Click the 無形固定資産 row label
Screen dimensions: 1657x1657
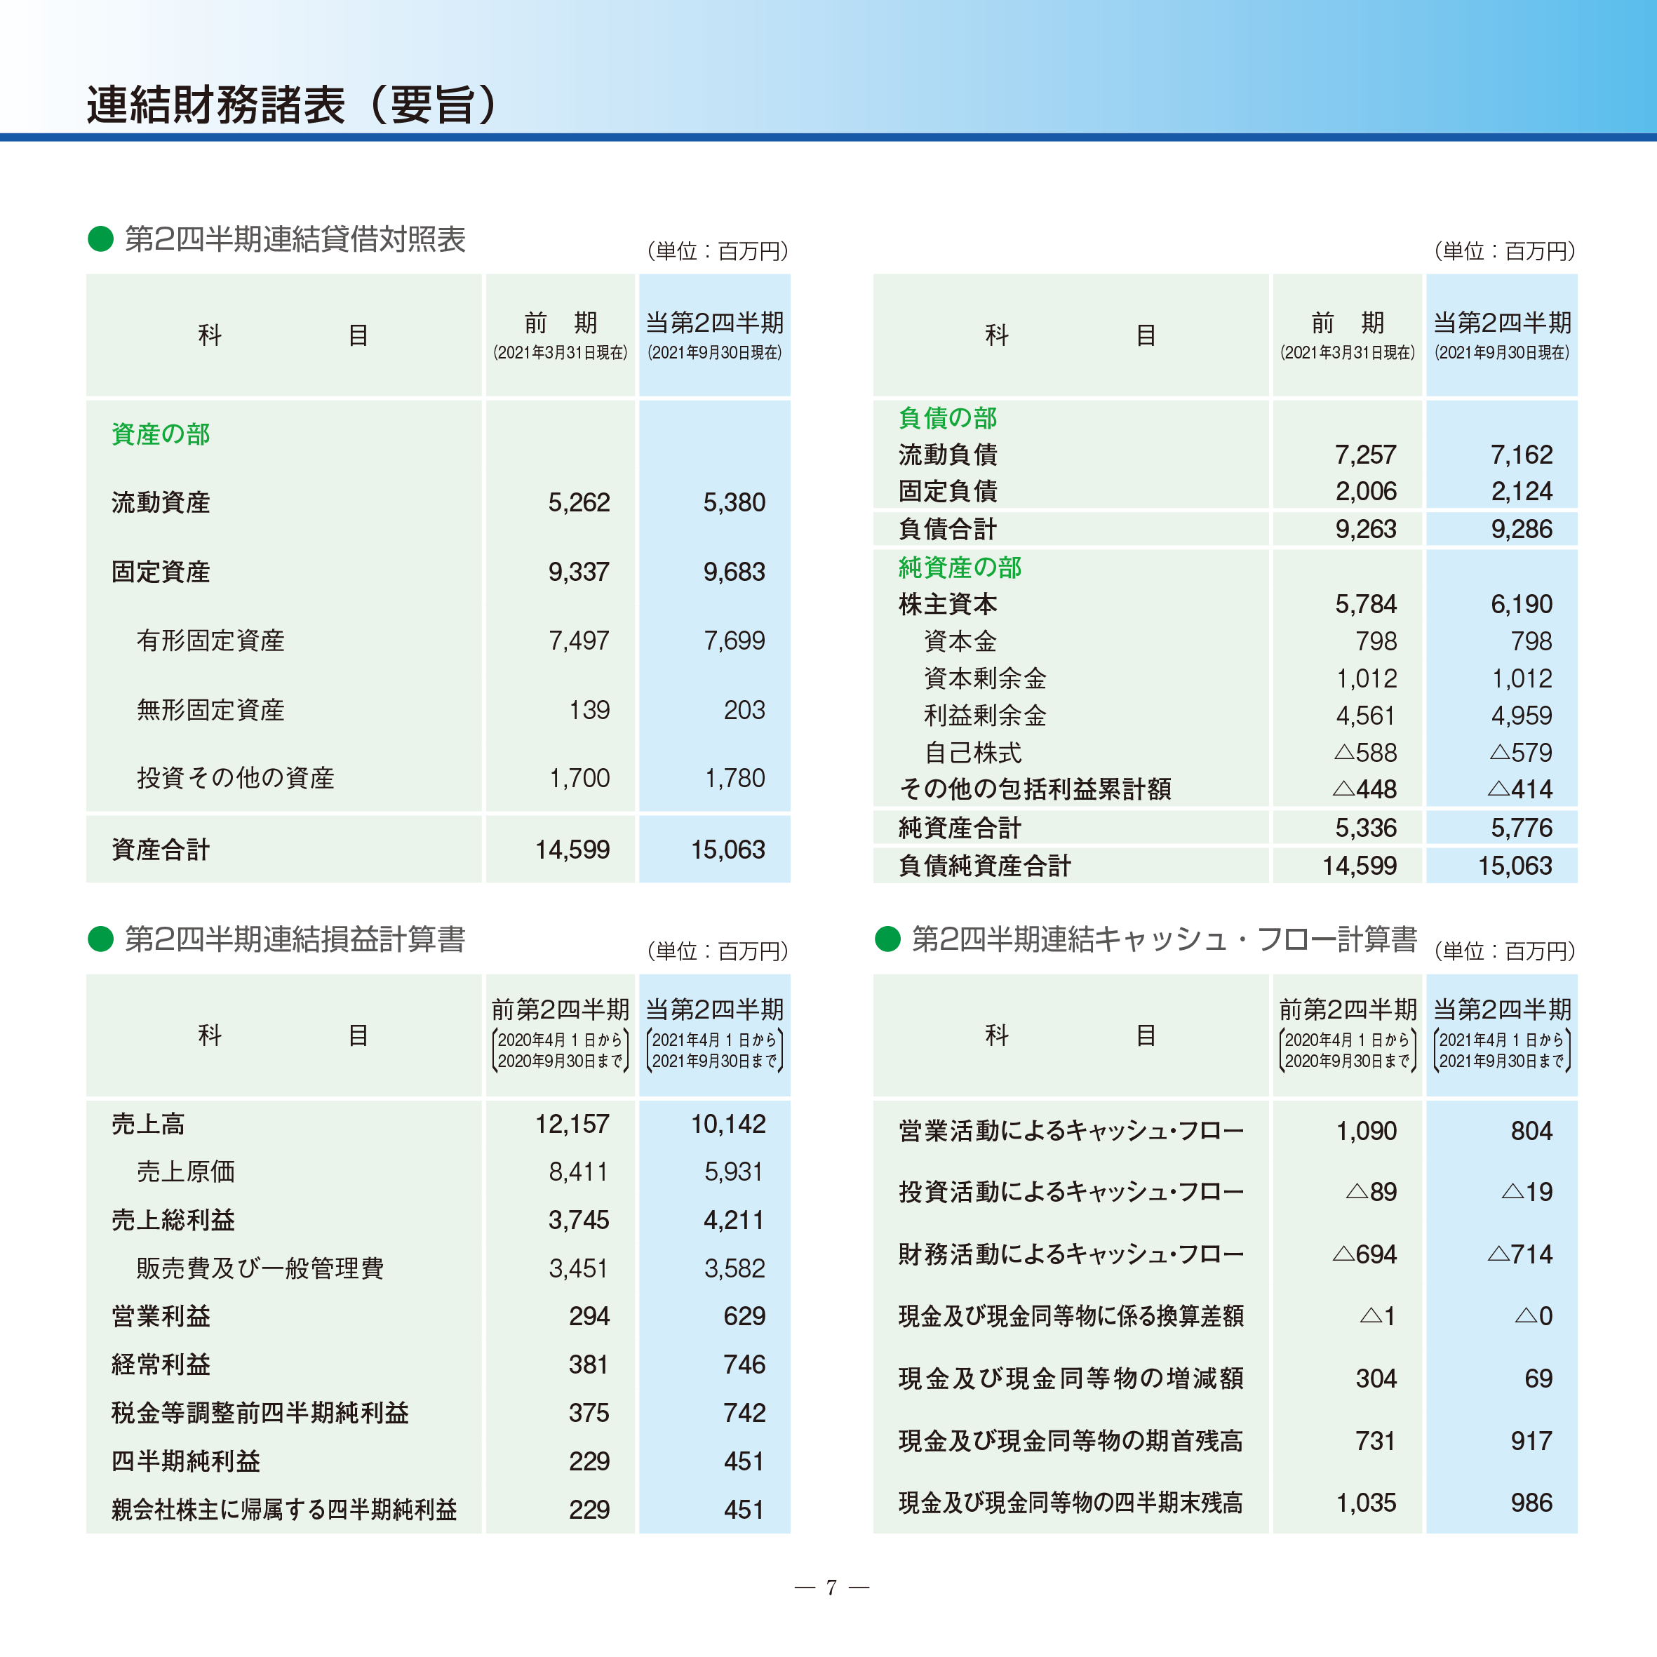pyautogui.click(x=210, y=709)
